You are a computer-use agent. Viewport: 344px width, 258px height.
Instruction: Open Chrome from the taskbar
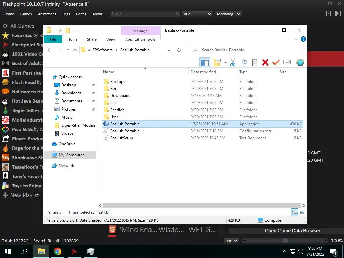(58, 251)
